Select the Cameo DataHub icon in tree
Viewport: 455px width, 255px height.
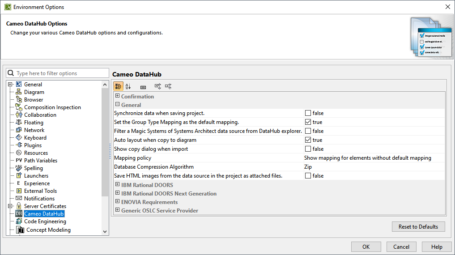[x=19, y=214]
